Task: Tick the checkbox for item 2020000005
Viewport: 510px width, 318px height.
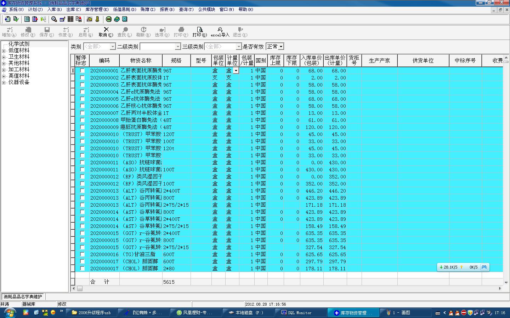Action: (83, 99)
